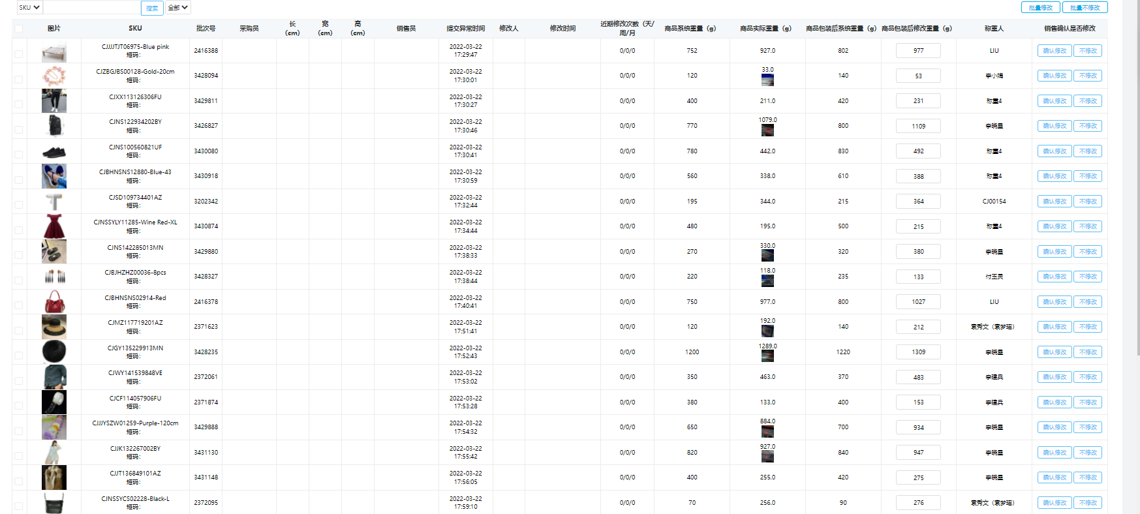Open the SKU search-type dropdown
The height and width of the screenshot is (514, 1140).
tap(29, 7)
